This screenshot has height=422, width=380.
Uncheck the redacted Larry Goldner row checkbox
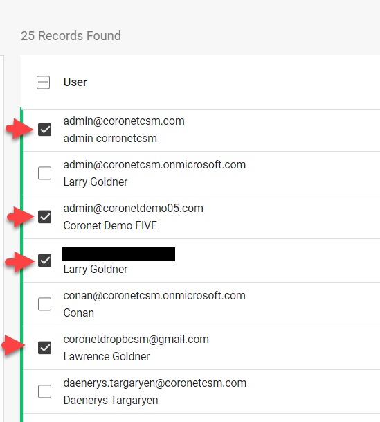[44, 261]
